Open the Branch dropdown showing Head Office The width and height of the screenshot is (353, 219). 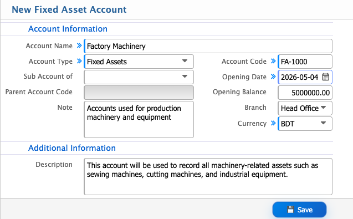point(305,108)
